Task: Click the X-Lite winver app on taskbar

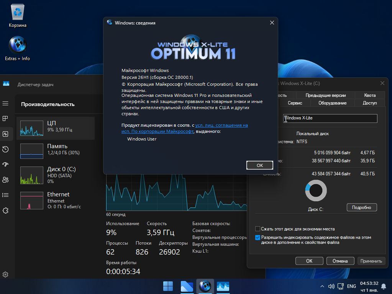Action: (205, 286)
